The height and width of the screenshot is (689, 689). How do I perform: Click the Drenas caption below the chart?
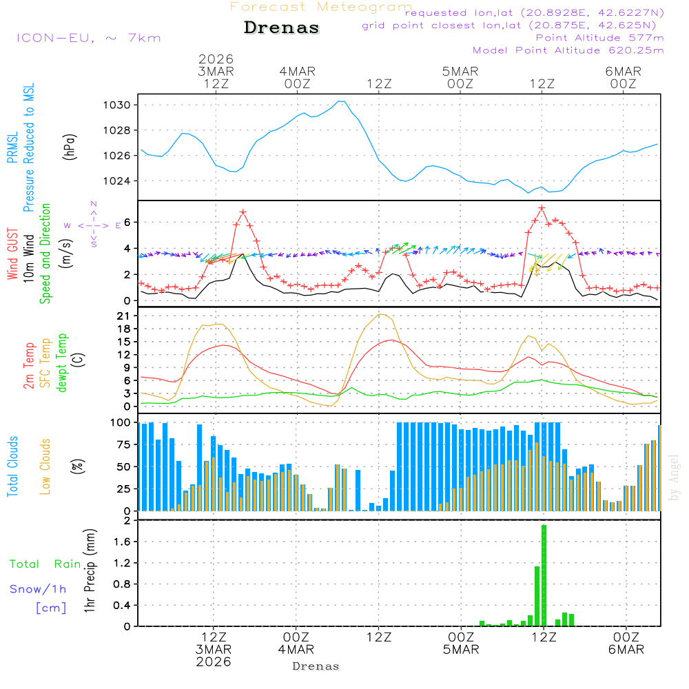316,666
